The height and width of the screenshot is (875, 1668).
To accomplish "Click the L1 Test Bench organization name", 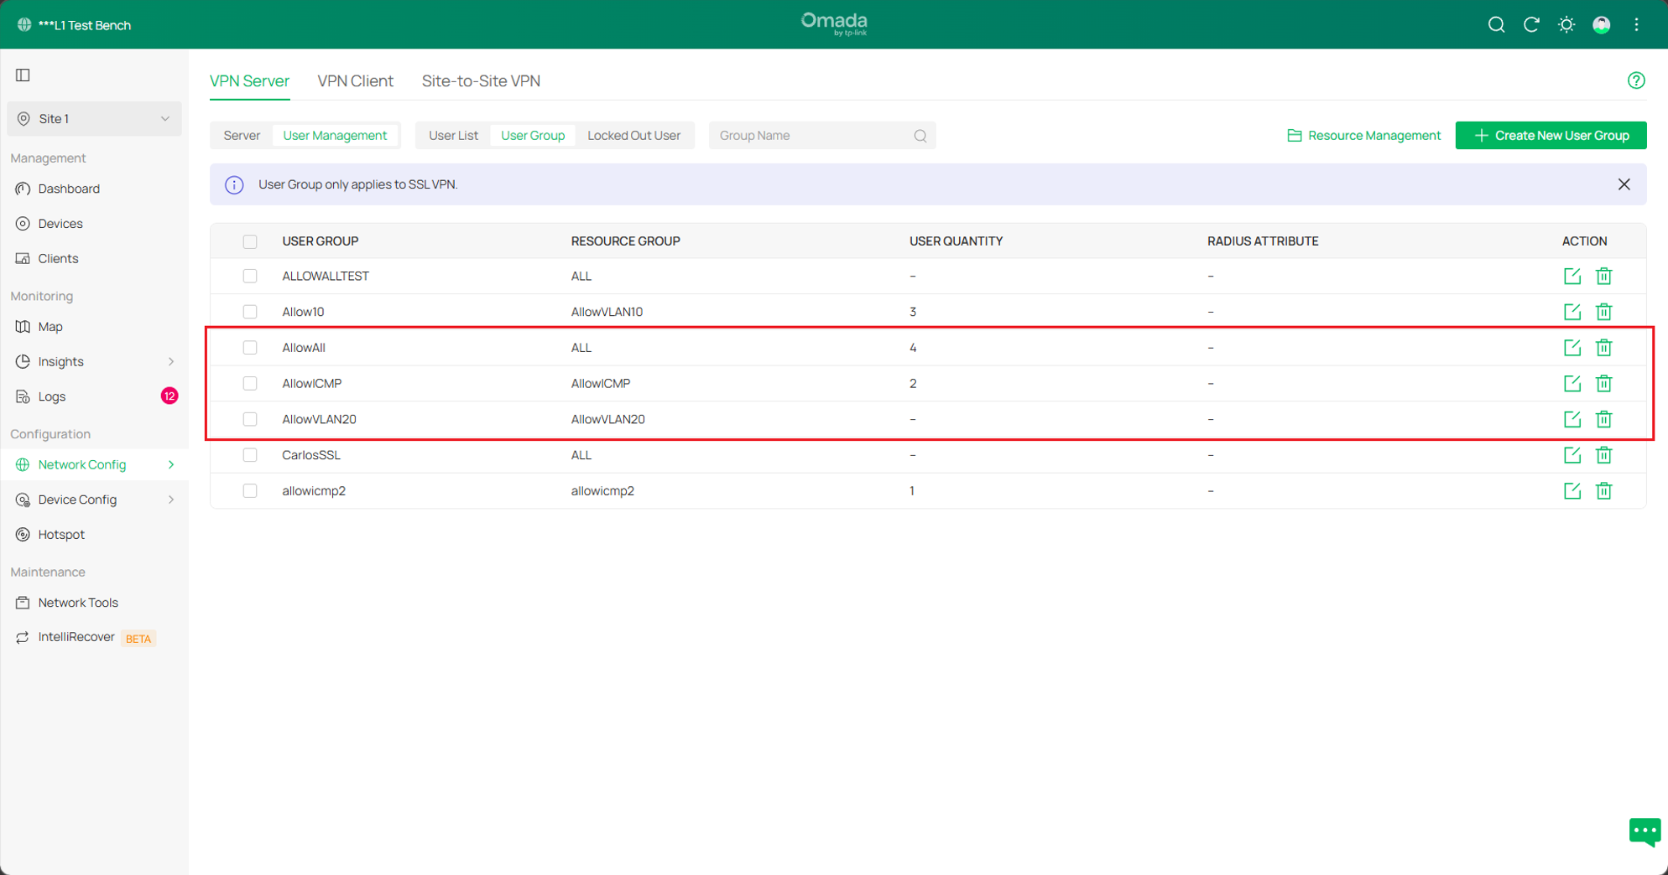I will tap(85, 25).
